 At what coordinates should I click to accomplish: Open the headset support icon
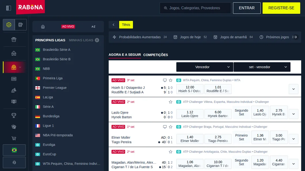tap(14, 162)
